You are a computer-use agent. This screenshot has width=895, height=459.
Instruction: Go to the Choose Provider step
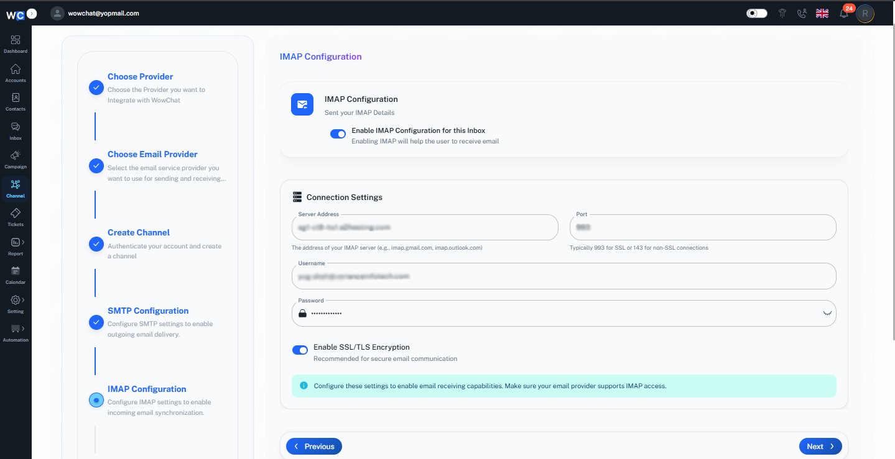pos(141,76)
